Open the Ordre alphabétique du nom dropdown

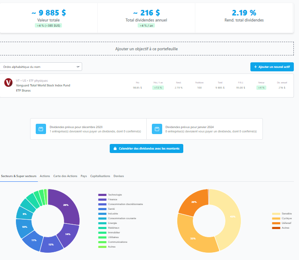[x=41, y=67]
